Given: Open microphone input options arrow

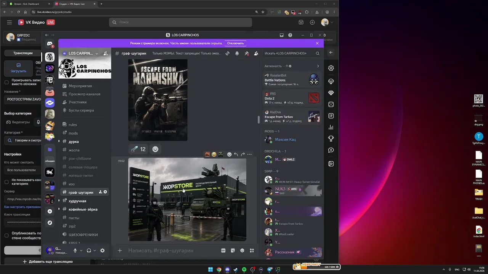Looking at the screenshot, I should pyautogui.click(x=81, y=250).
